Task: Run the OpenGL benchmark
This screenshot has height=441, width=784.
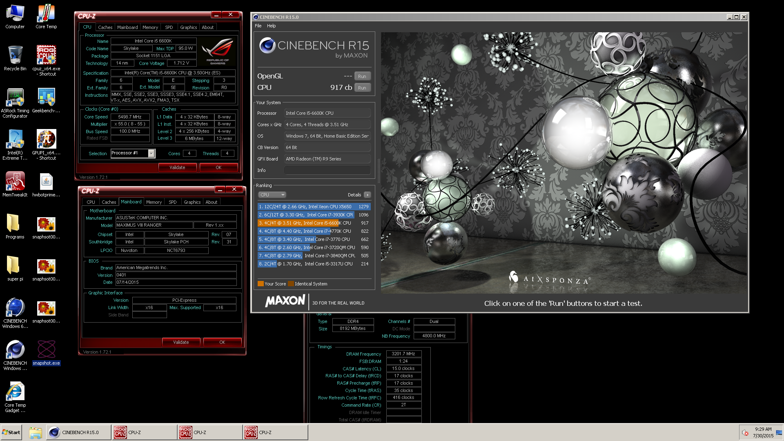Action: 362,76
